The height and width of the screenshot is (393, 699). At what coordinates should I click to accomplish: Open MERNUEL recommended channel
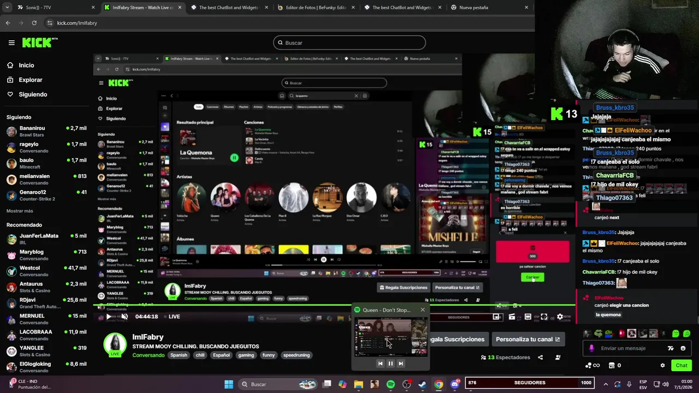(x=46, y=319)
